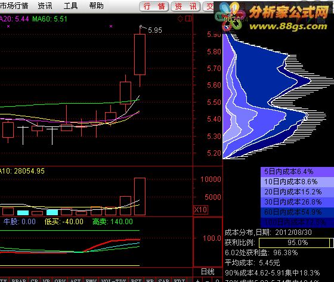Click the 5000 volume axis label

click(x=213, y=197)
